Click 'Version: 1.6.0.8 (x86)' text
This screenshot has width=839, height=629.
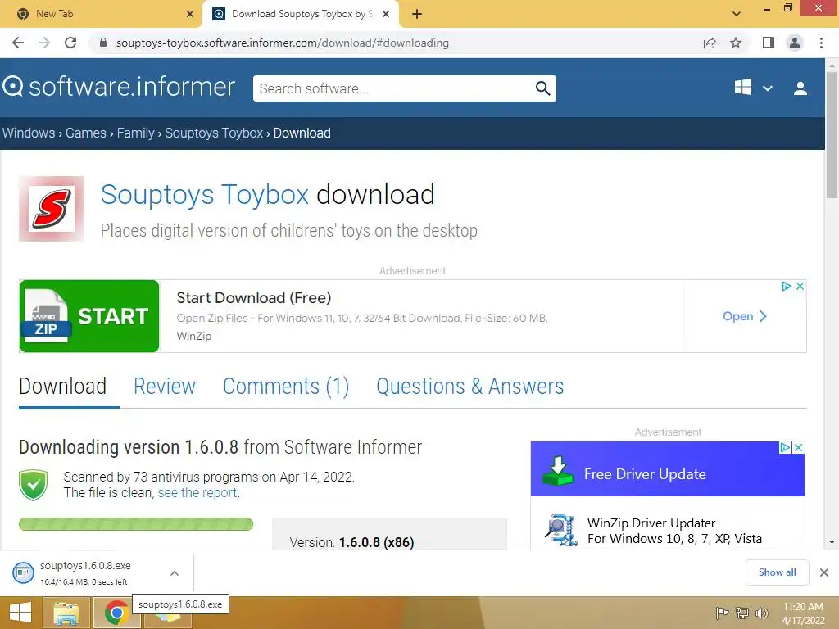click(x=351, y=542)
